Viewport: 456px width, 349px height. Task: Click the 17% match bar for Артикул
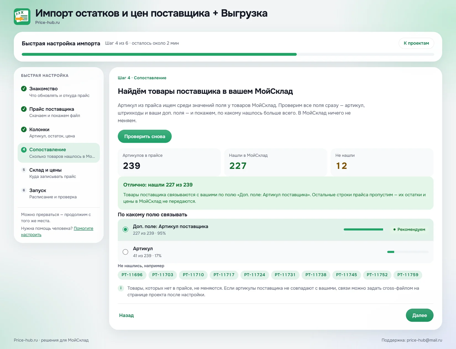point(408,252)
